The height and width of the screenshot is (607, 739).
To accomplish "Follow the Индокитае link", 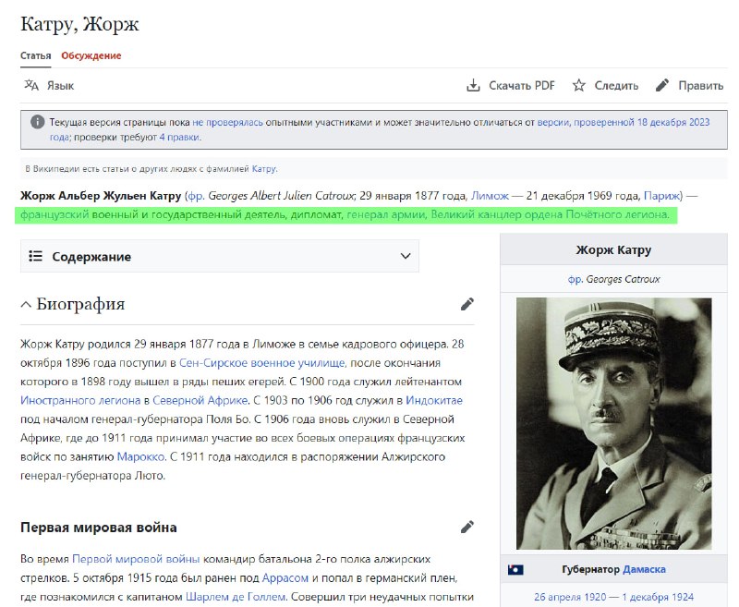I will pyautogui.click(x=434, y=401).
